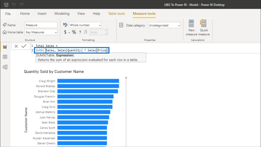The width and height of the screenshot is (261, 147).
Task: Click the Undo arrow icon
Action: point(14,5)
